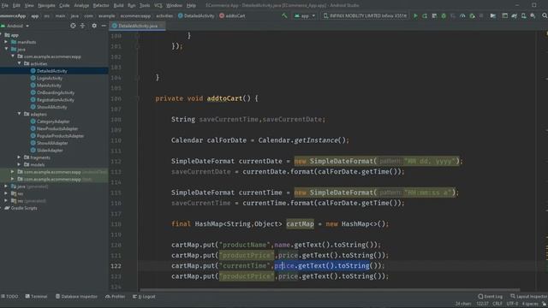Open the View menu
Viewport: 548px width, 308px height.
29,5
